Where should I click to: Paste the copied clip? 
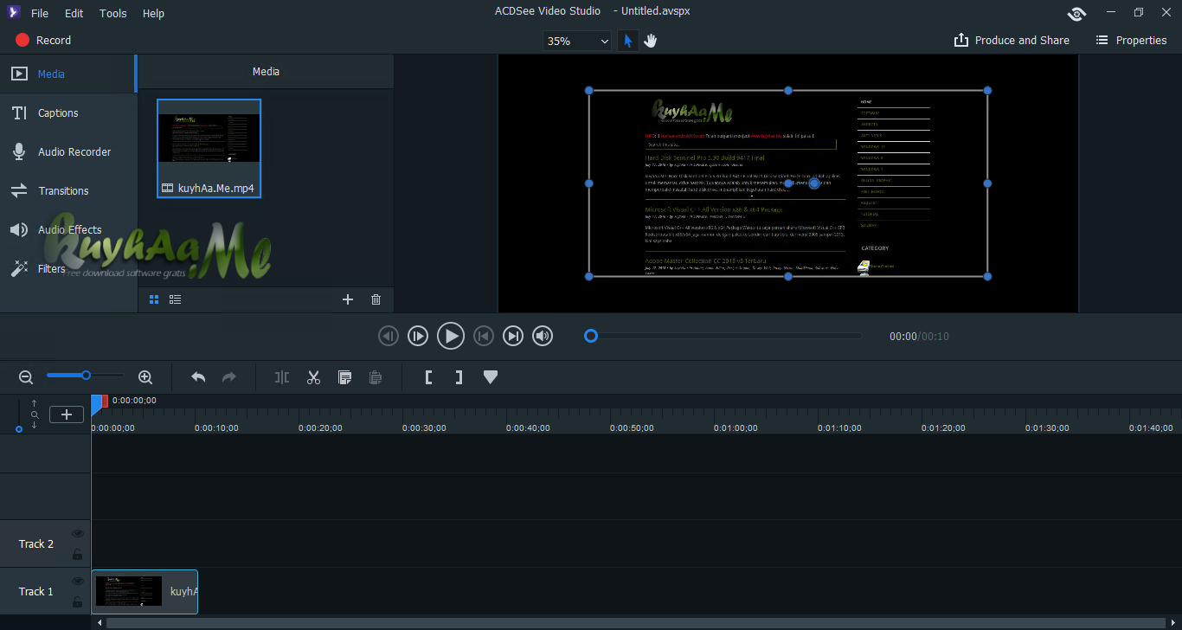click(x=376, y=377)
